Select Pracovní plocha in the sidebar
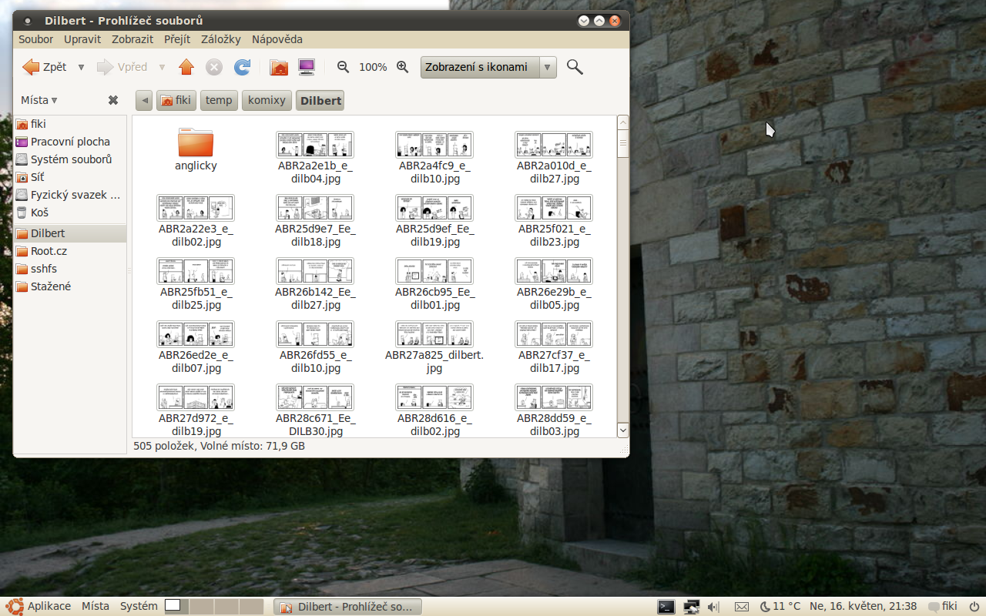This screenshot has width=986, height=616. 70,142
